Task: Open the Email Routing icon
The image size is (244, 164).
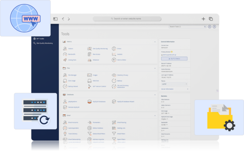Action: (x=114, y=122)
